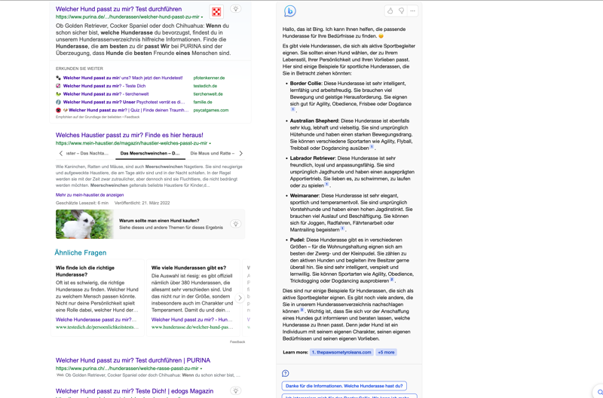Select 'Das Meerschweinchen' tab
Viewport: 603px width, 398px height.
[x=149, y=153]
